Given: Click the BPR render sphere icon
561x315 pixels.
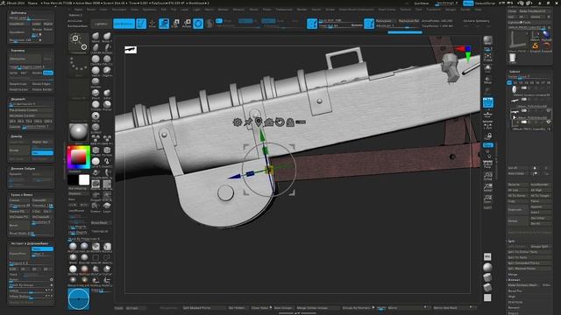Looking at the screenshot, I should (487, 40).
